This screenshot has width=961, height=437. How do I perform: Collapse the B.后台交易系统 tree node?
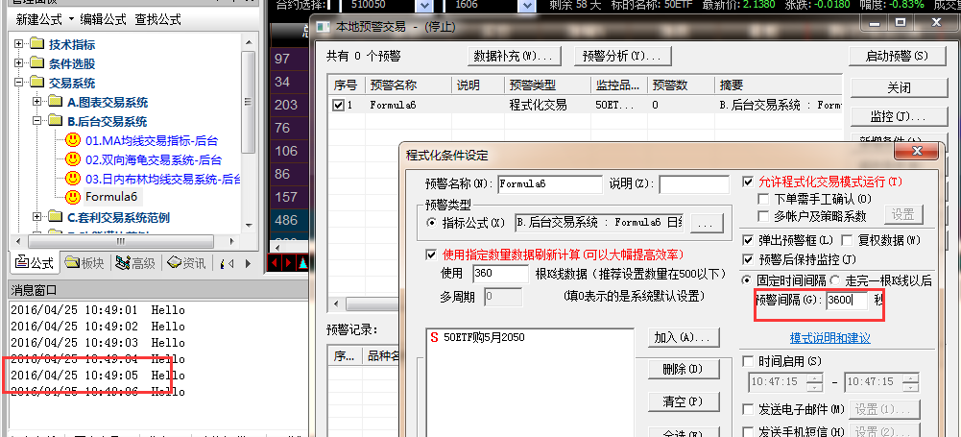point(37,121)
